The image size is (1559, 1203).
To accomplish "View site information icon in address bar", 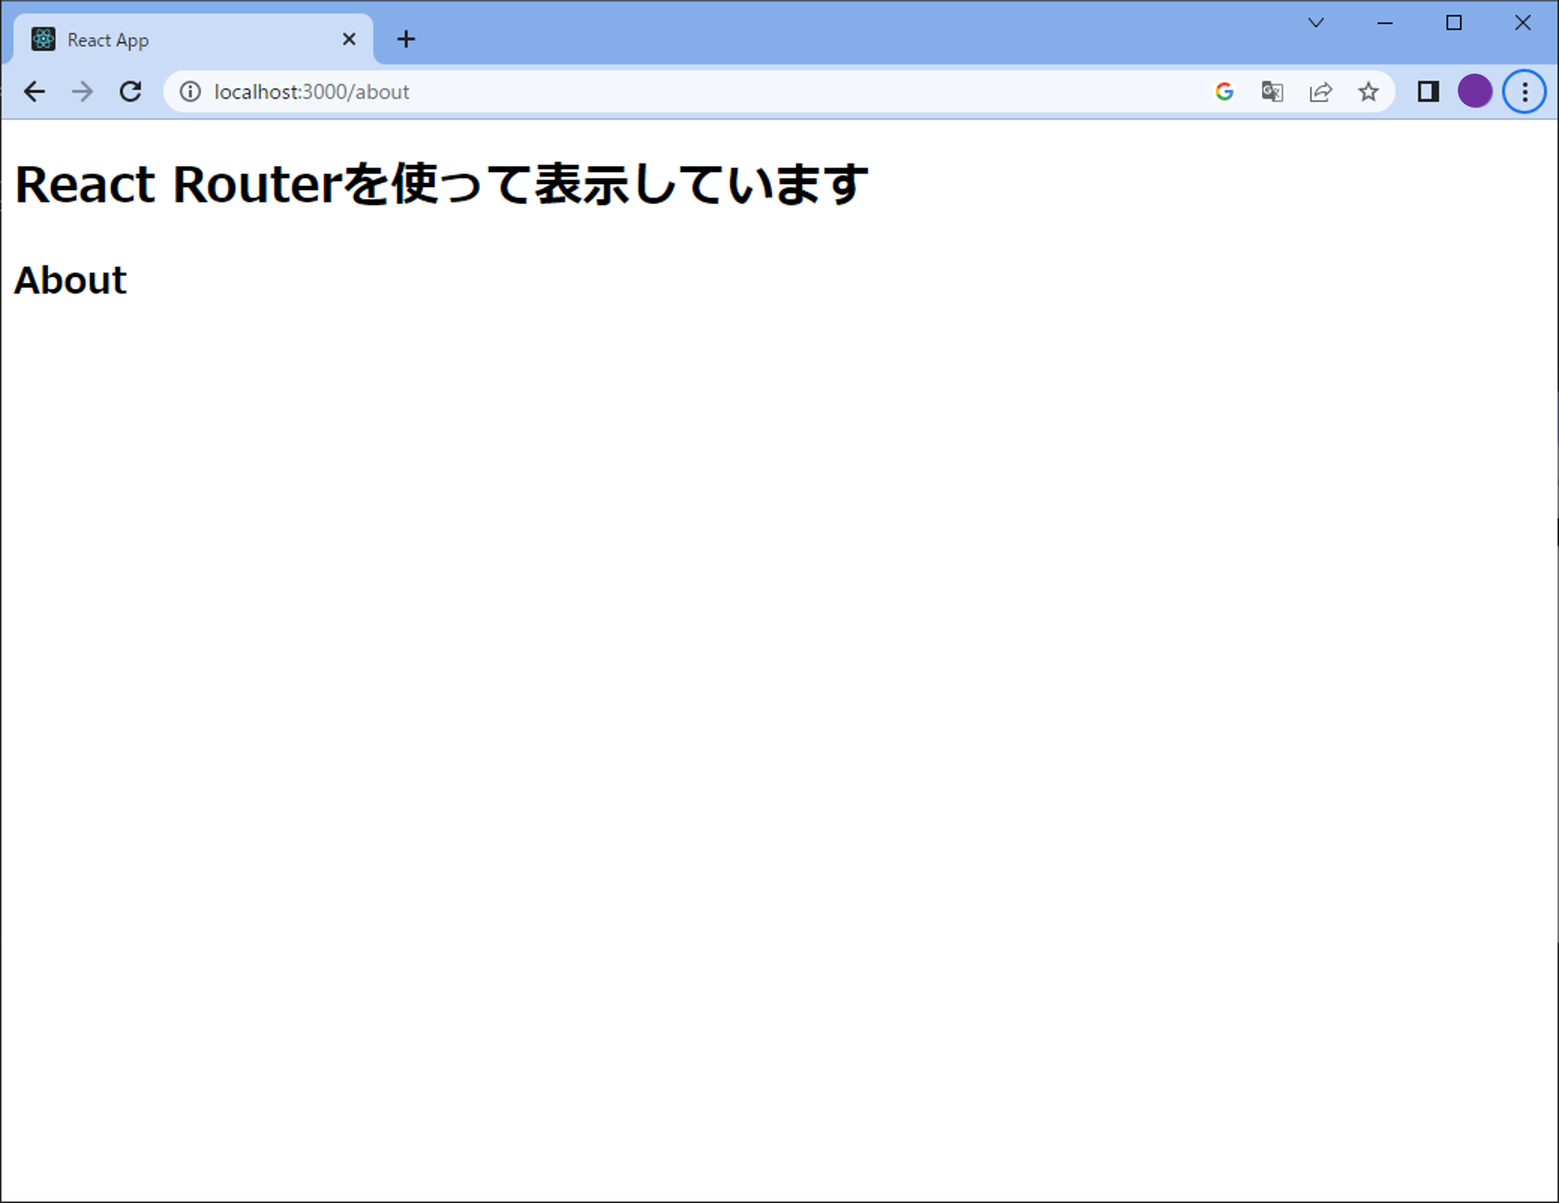I will [190, 92].
